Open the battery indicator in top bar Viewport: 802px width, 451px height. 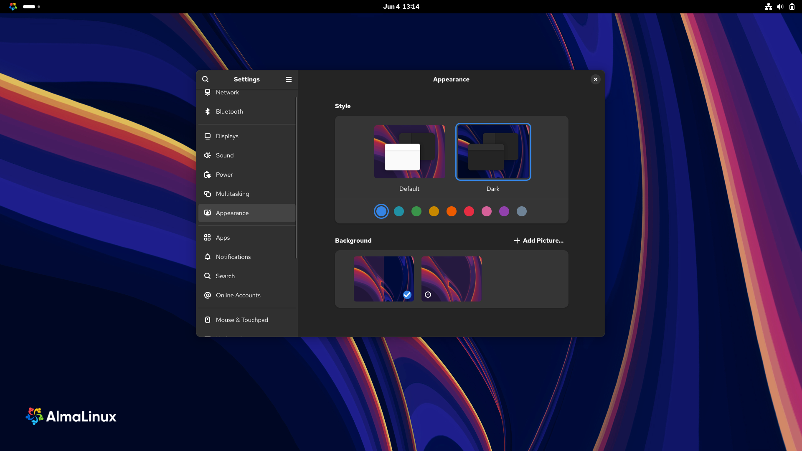792,7
